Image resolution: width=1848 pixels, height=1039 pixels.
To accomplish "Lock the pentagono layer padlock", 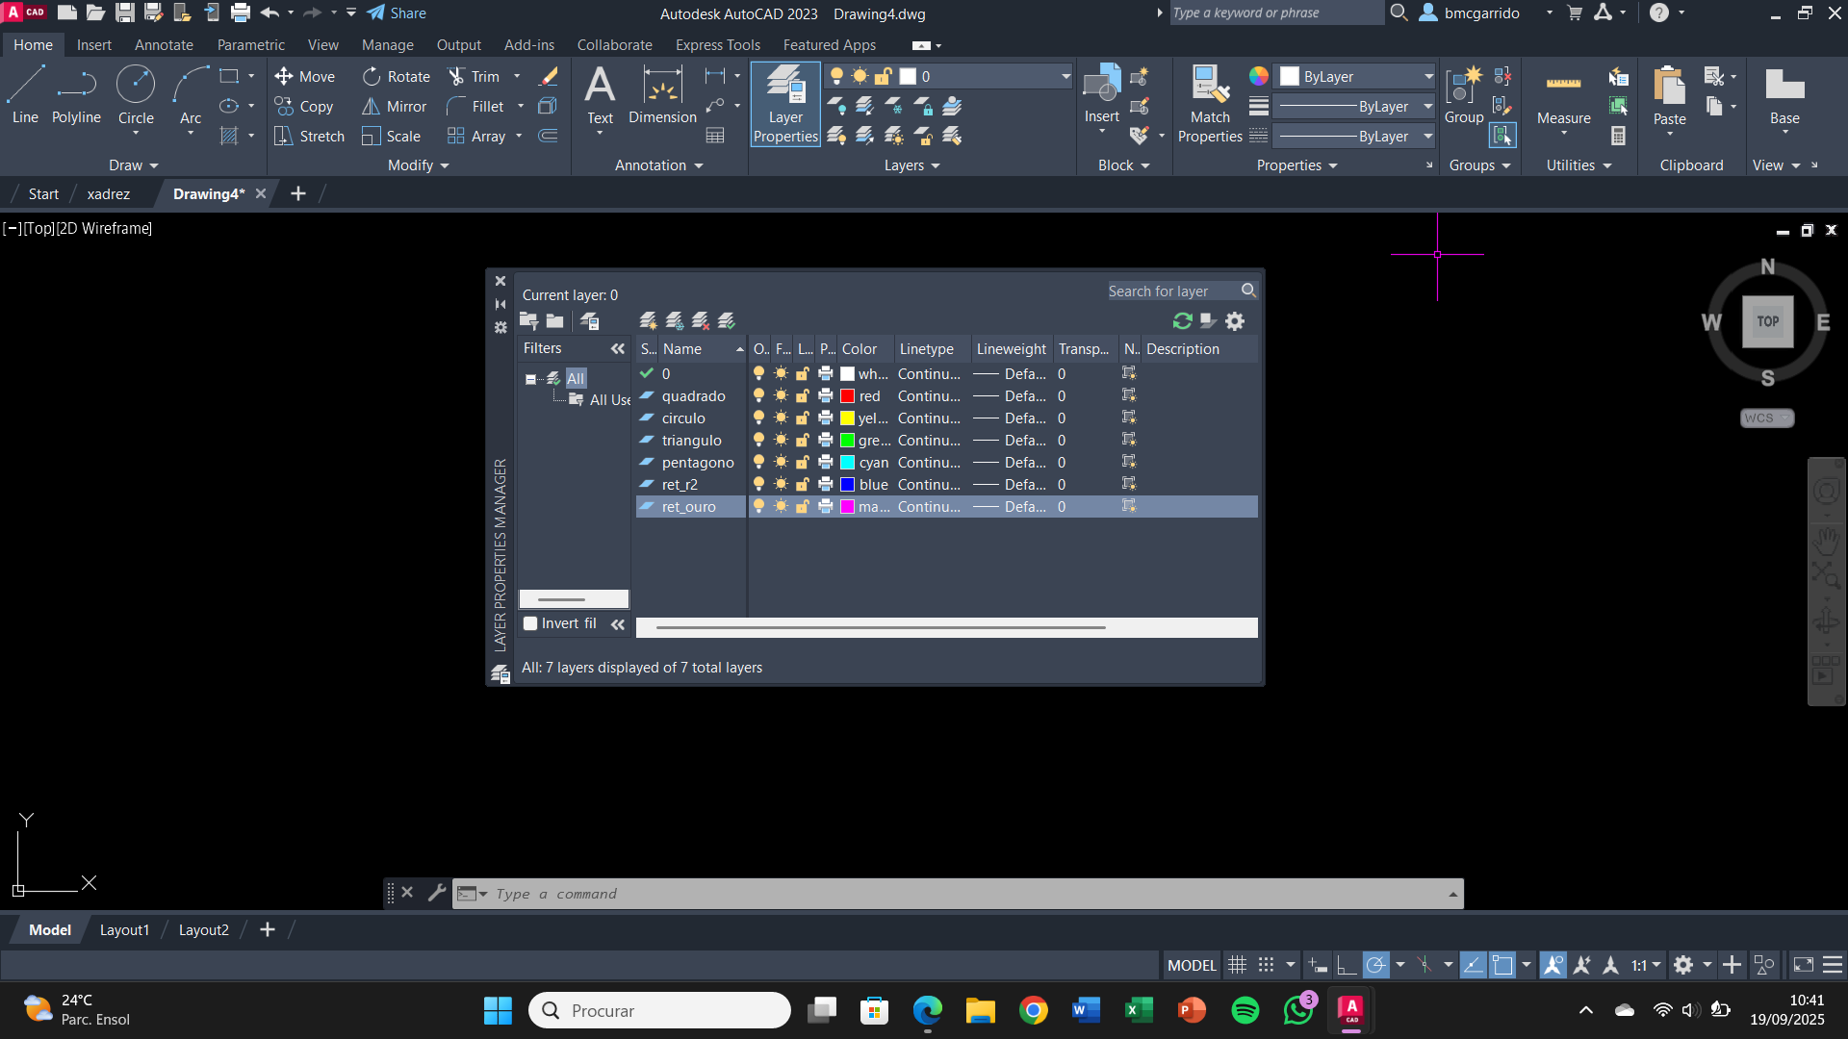I will pyautogui.click(x=802, y=463).
